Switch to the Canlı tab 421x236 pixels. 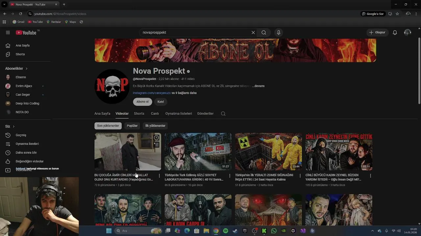click(155, 113)
